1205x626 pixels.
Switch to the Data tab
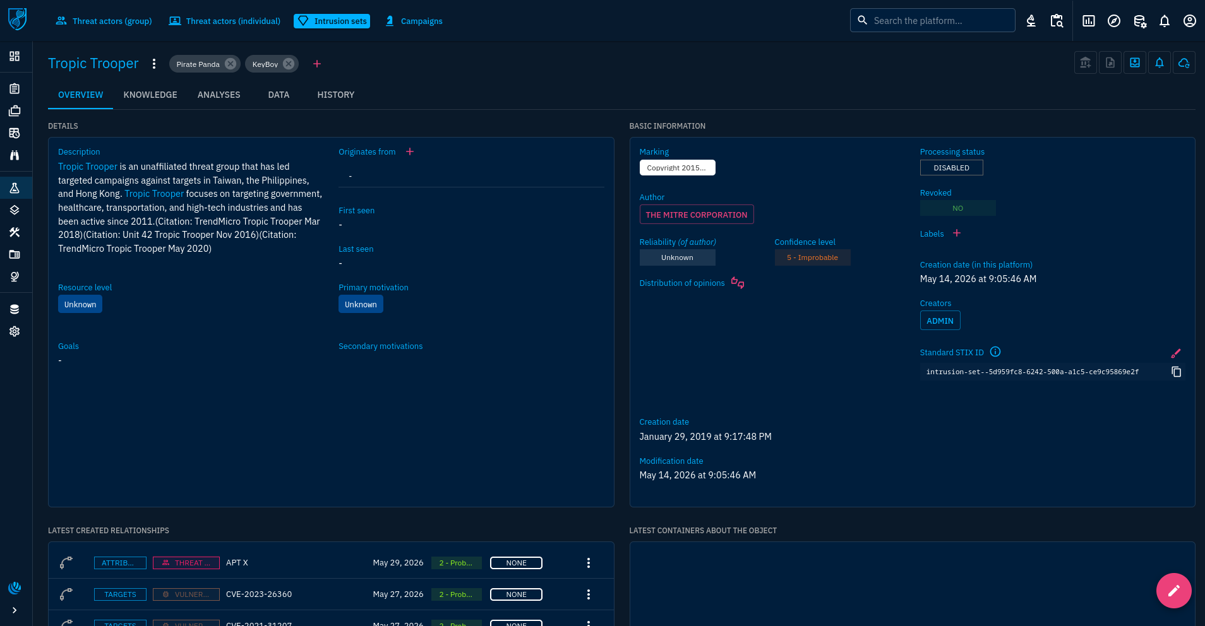point(279,95)
